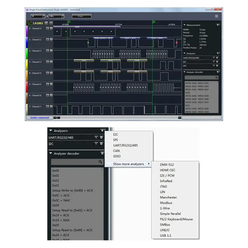The image size is (248, 248).
Task: Select JTAG in the submenu
Action: tap(163, 187)
